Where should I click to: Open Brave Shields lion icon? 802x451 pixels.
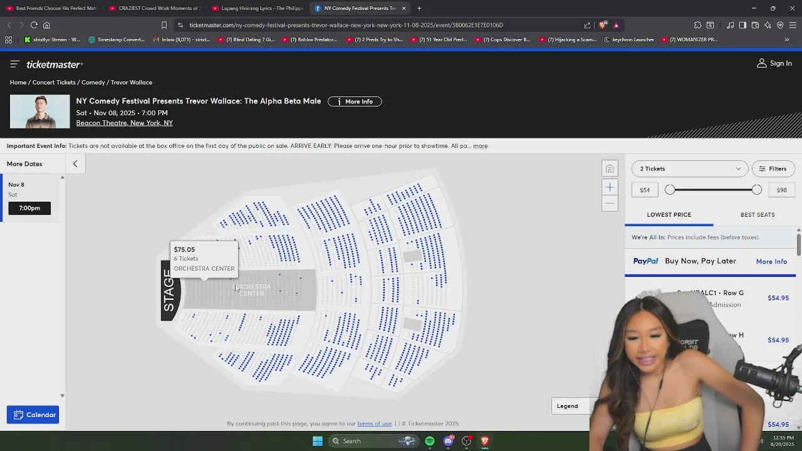point(603,25)
